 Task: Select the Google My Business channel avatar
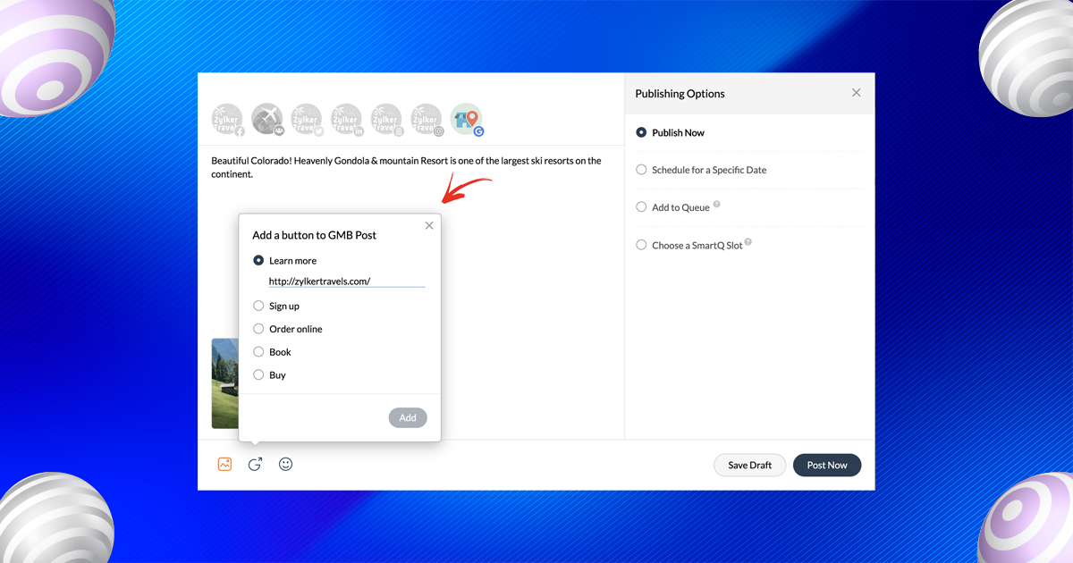click(466, 119)
